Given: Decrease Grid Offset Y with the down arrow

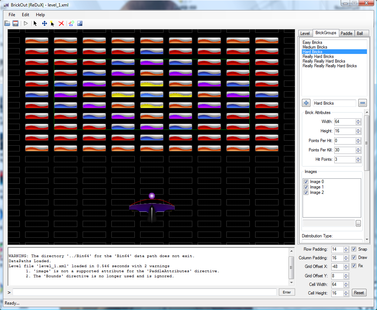Looking at the screenshot, I should tap(346, 277).
